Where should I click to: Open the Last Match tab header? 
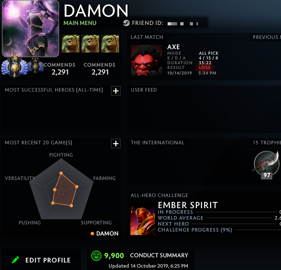tap(147, 37)
